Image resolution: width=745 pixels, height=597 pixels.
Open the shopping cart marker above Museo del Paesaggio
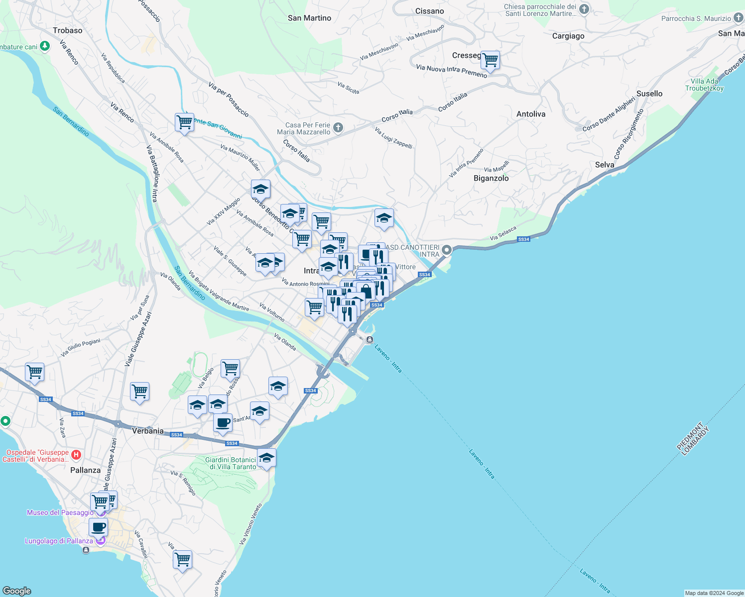(x=100, y=502)
